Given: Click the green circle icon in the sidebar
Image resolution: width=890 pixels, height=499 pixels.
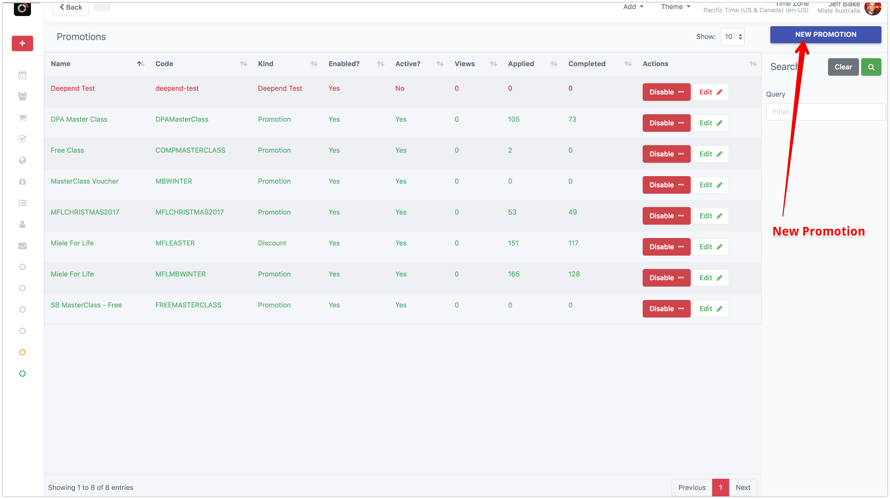Looking at the screenshot, I should (x=22, y=374).
